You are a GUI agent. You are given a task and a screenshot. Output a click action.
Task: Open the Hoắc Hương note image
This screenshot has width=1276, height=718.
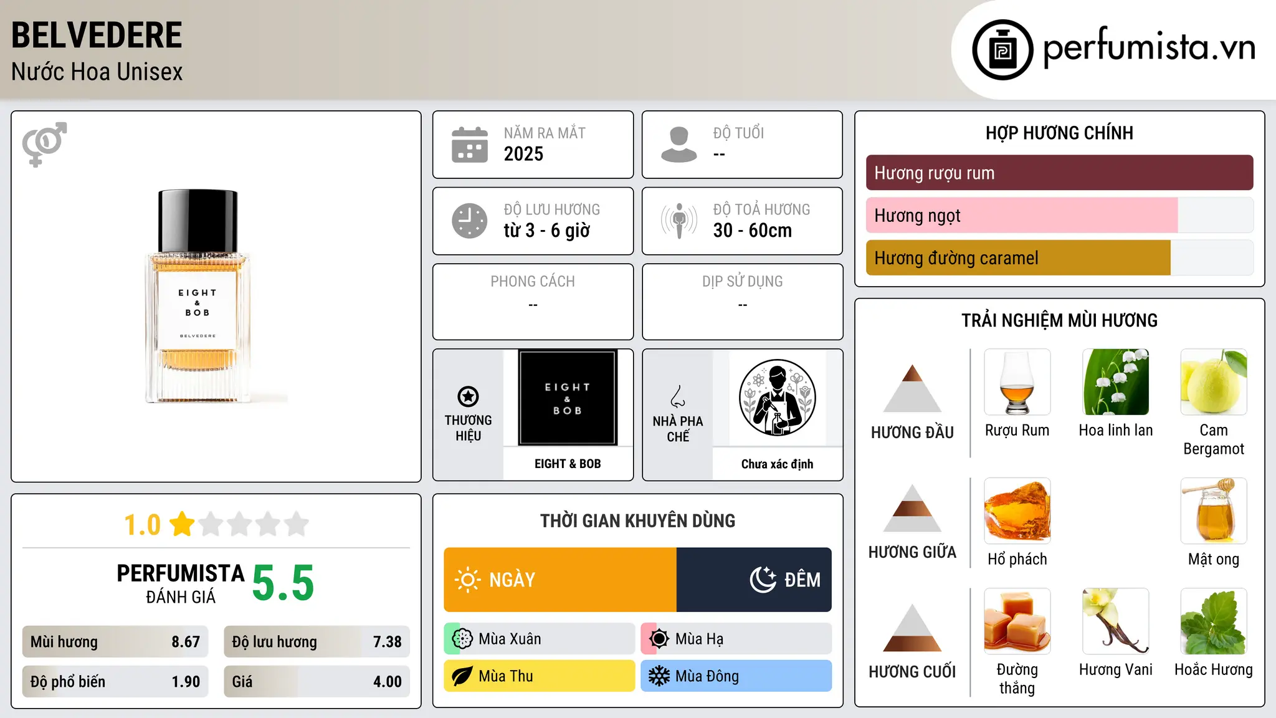tap(1214, 621)
